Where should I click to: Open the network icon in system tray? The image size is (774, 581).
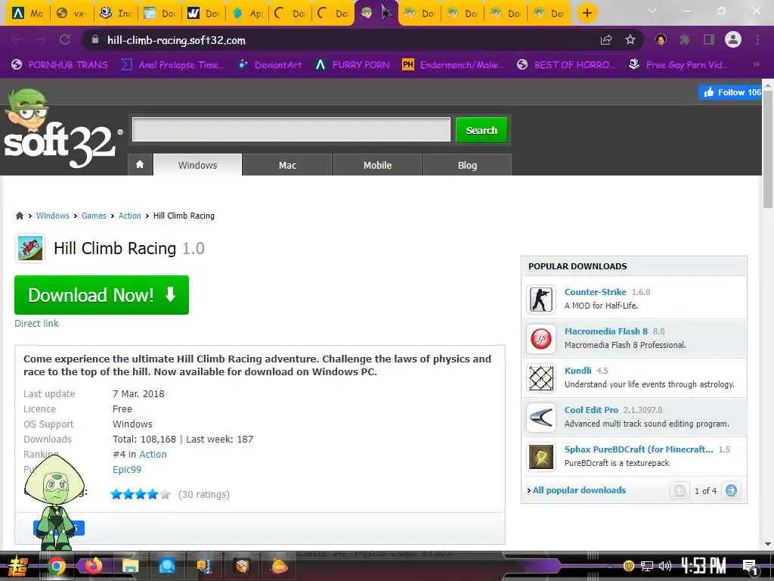[647, 566]
